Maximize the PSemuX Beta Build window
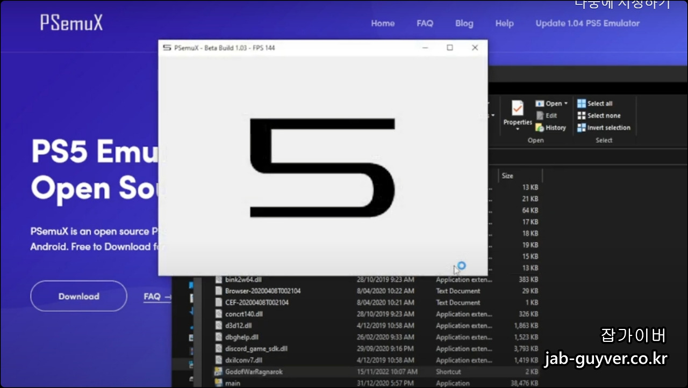 pos(450,48)
